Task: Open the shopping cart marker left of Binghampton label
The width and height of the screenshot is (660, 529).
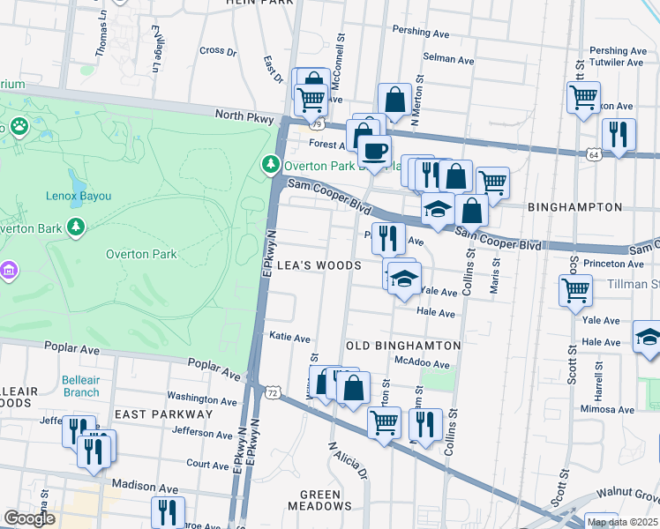Action: click(x=492, y=184)
